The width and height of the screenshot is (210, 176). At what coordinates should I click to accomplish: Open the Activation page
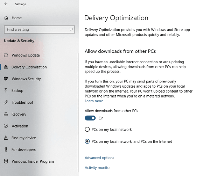[x=20, y=126]
